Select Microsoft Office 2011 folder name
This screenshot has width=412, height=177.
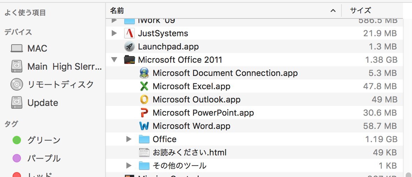(180, 60)
